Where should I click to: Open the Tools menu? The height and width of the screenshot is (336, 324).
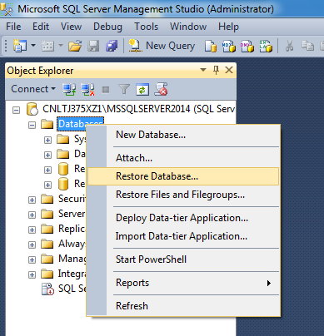147,27
